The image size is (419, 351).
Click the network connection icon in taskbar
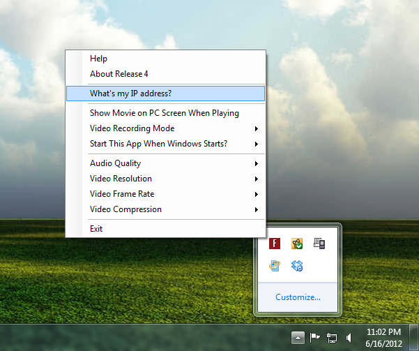(332, 338)
